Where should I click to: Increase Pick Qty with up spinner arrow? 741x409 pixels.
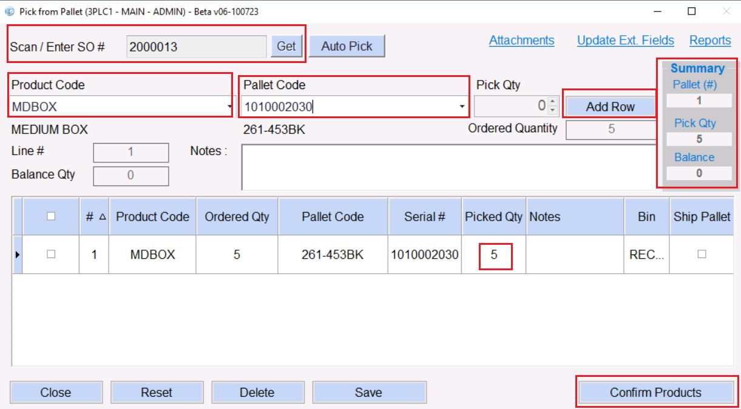[x=552, y=102]
